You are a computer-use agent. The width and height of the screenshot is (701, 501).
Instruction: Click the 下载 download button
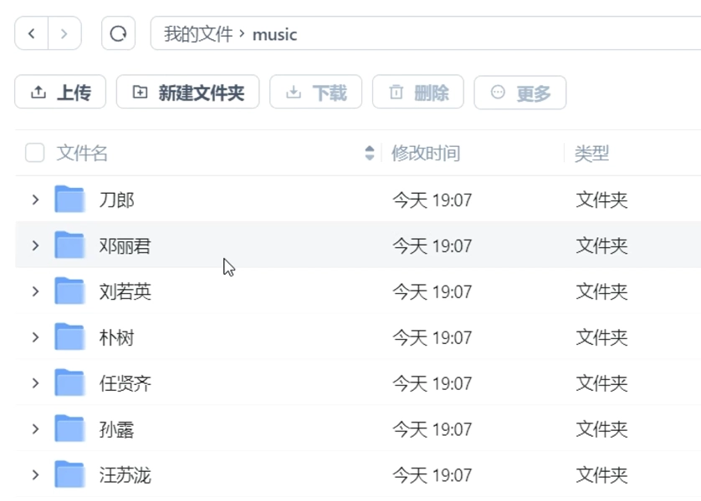pyautogui.click(x=315, y=93)
